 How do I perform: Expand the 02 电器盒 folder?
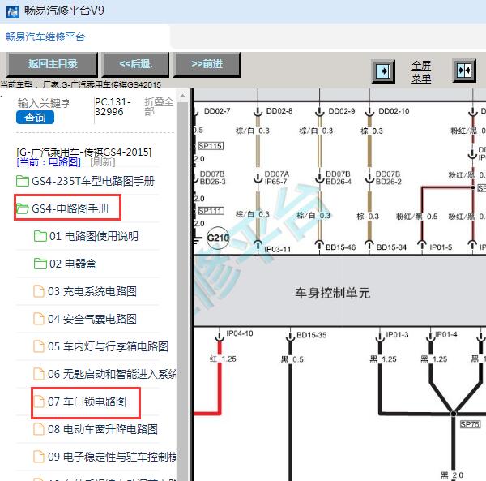click(x=73, y=264)
